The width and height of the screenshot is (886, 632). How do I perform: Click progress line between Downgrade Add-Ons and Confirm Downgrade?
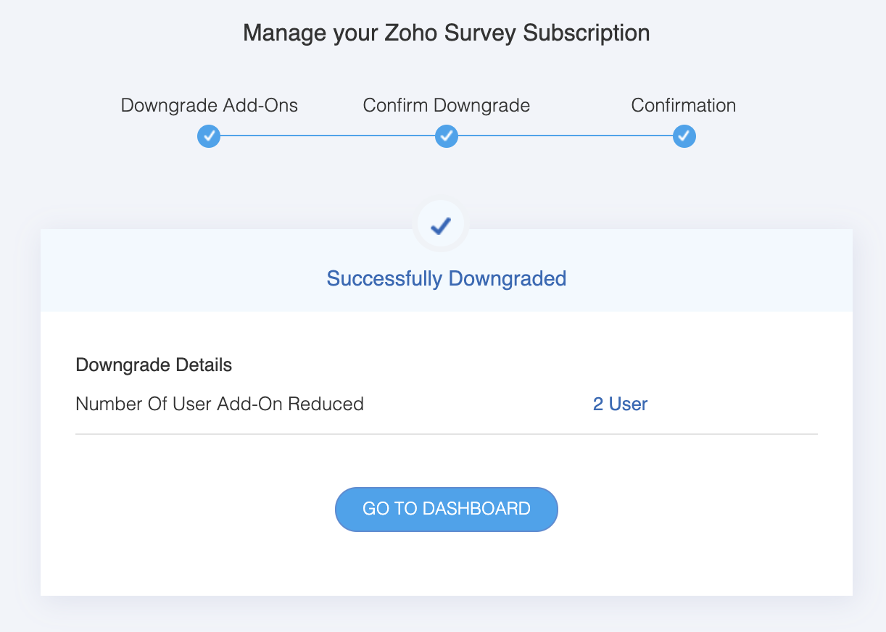point(328,136)
